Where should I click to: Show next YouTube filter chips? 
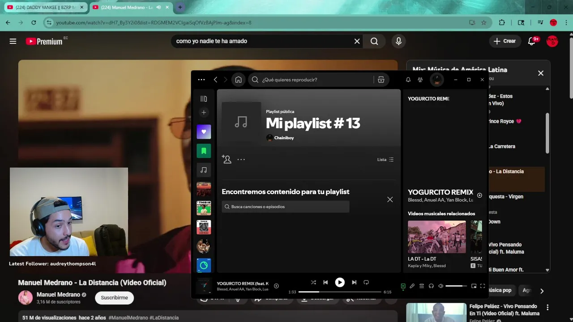[542, 291]
